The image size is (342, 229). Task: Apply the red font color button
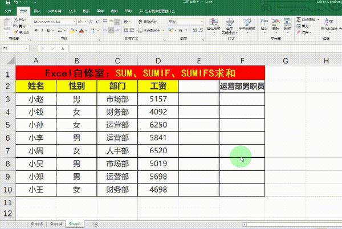click(82, 31)
